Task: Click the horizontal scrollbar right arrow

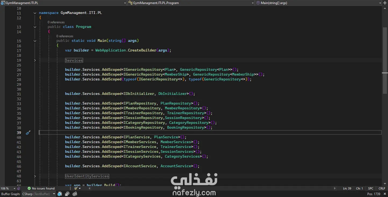Action: point(335,188)
